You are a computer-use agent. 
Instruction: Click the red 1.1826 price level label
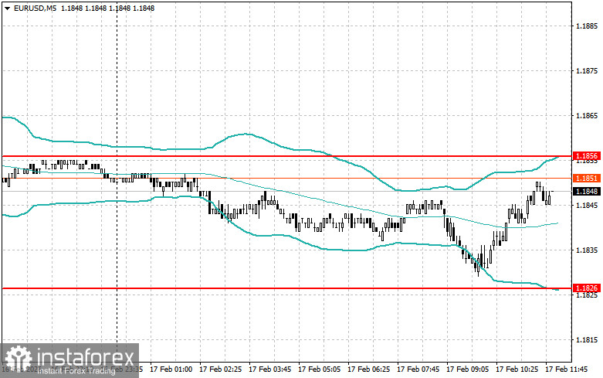(587, 288)
